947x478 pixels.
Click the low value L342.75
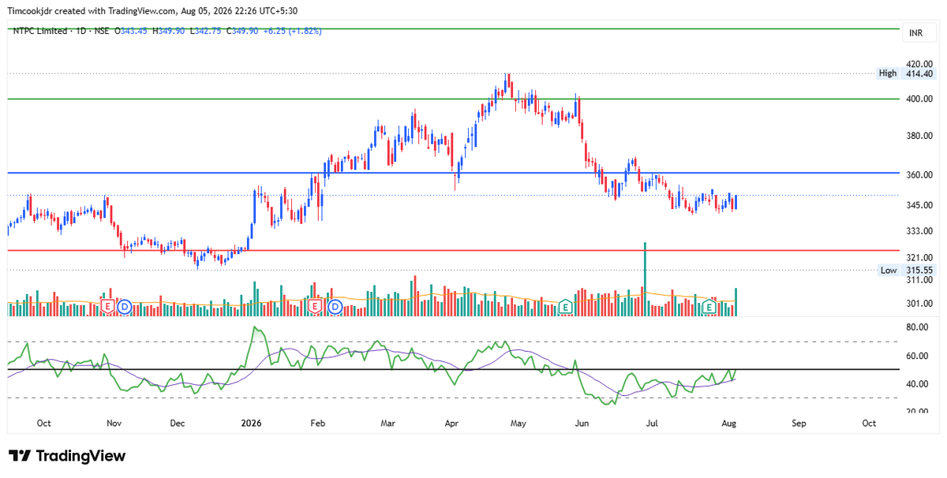206,31
